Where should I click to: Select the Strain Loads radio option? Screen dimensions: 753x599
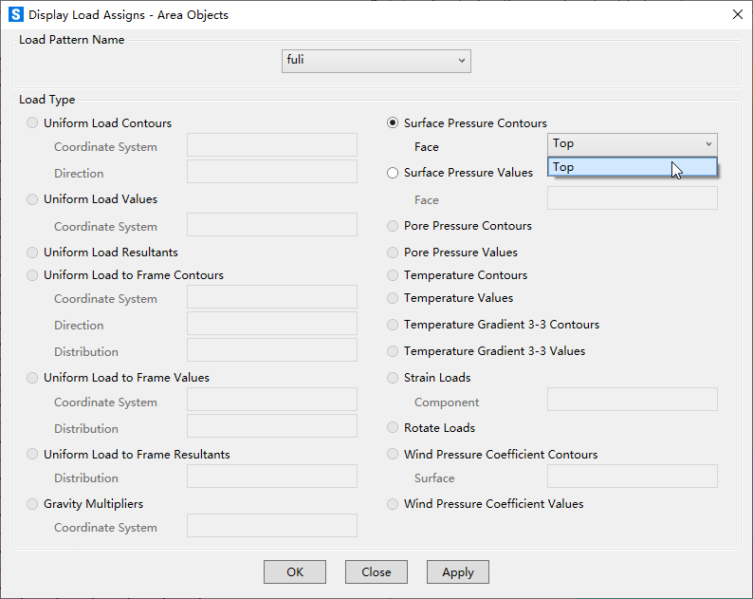click(x=393, y=378)
